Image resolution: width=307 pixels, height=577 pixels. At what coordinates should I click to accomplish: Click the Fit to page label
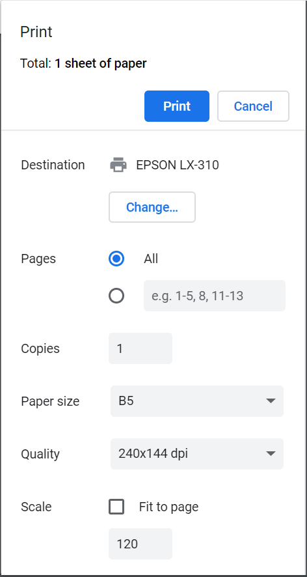click(168, 507)
